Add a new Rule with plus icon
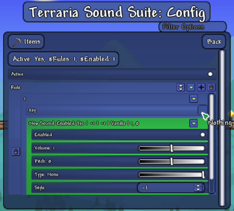234x211 pixels. point(201,87)
